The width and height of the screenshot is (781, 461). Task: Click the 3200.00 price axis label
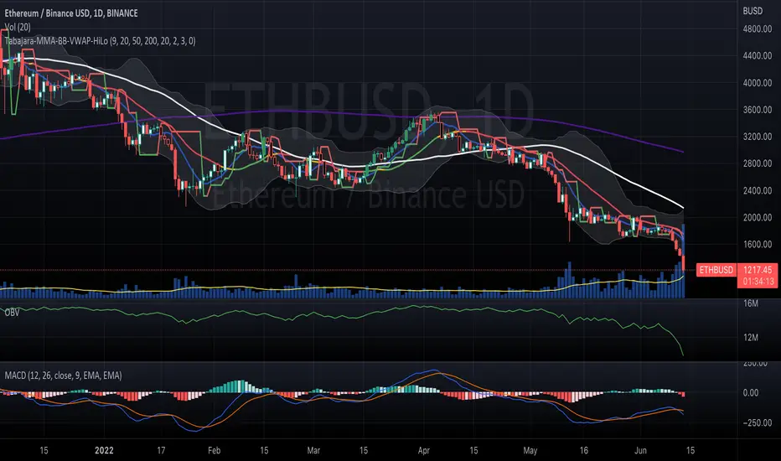(757, 137)
